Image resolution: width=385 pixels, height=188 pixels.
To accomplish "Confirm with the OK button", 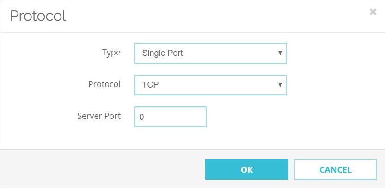I will 246,170.
